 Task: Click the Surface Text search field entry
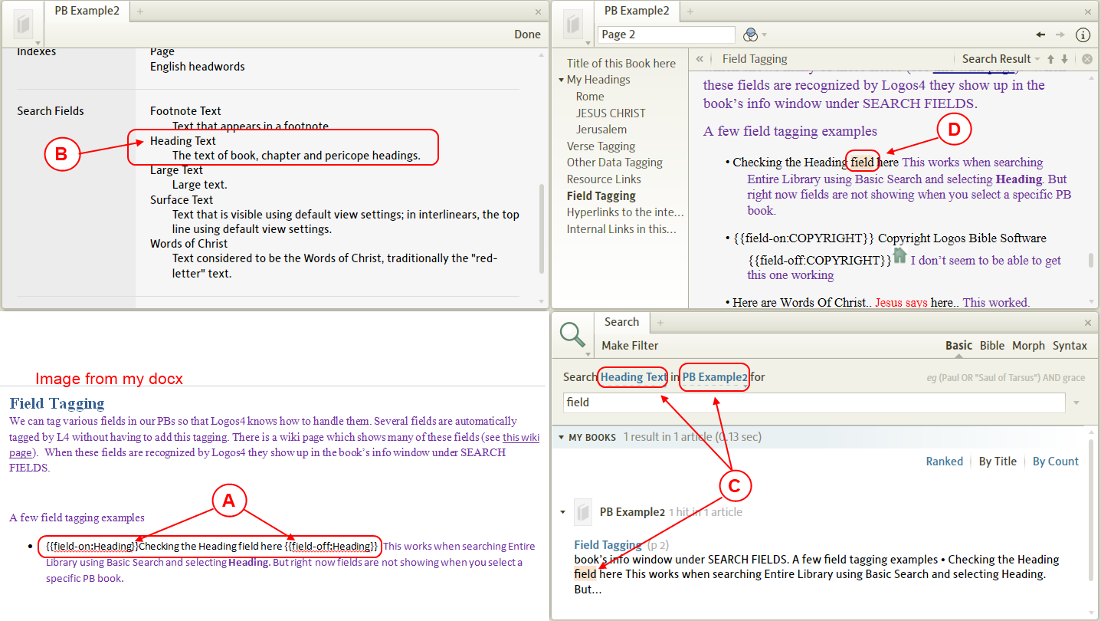coord(181,199)
